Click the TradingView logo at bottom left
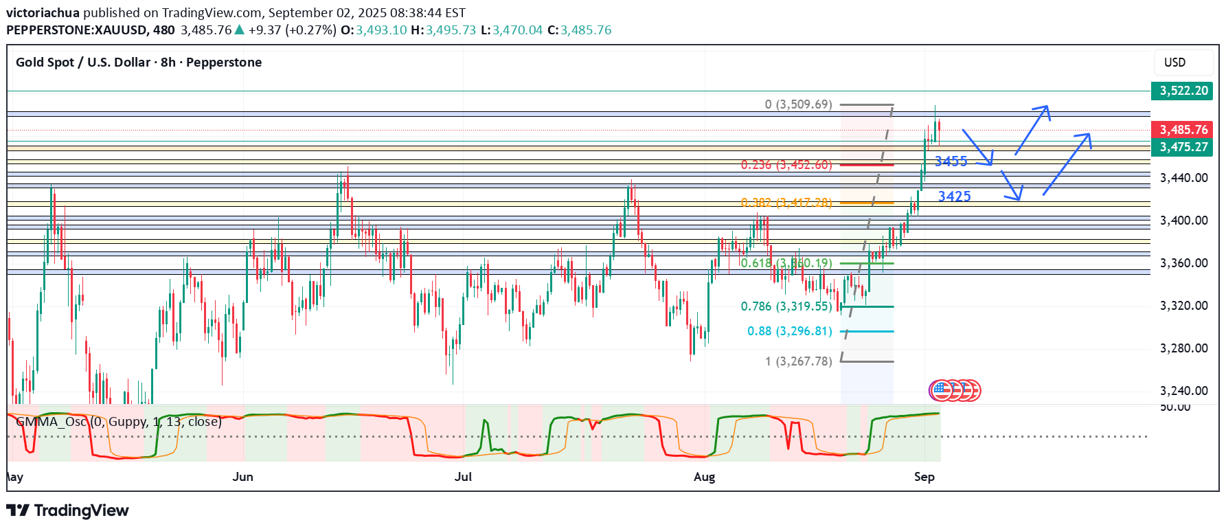The width and height of the screenshot is (1226, 529). (67, 510)
